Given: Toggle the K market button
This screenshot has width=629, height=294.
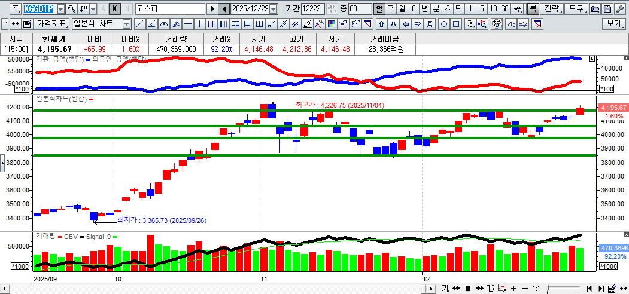Looking at the screenshot, I should click(x=115, y=9).
